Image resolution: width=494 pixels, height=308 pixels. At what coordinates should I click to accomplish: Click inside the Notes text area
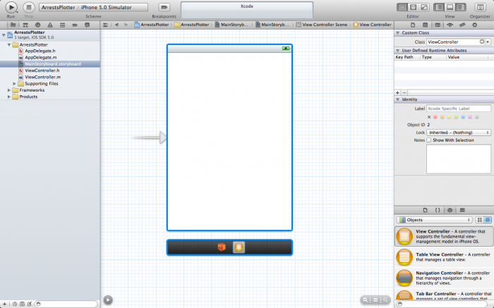[459, 159]
